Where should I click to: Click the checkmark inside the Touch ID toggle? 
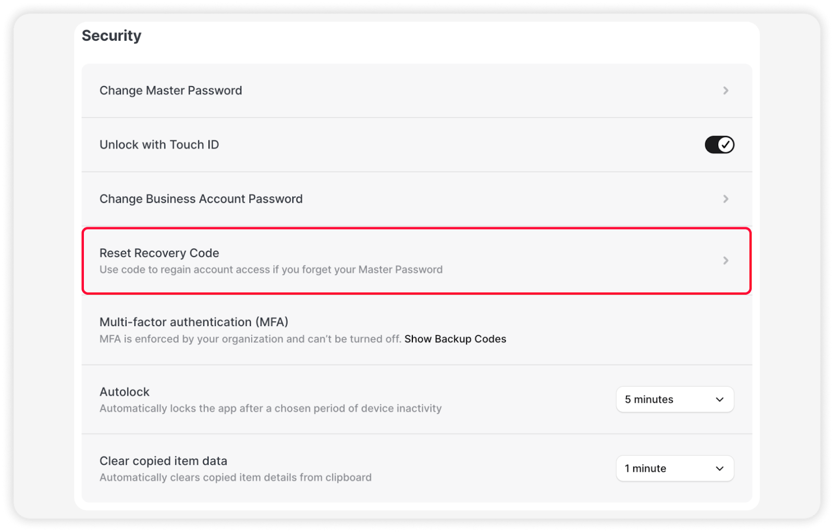(x=726, y=144)
